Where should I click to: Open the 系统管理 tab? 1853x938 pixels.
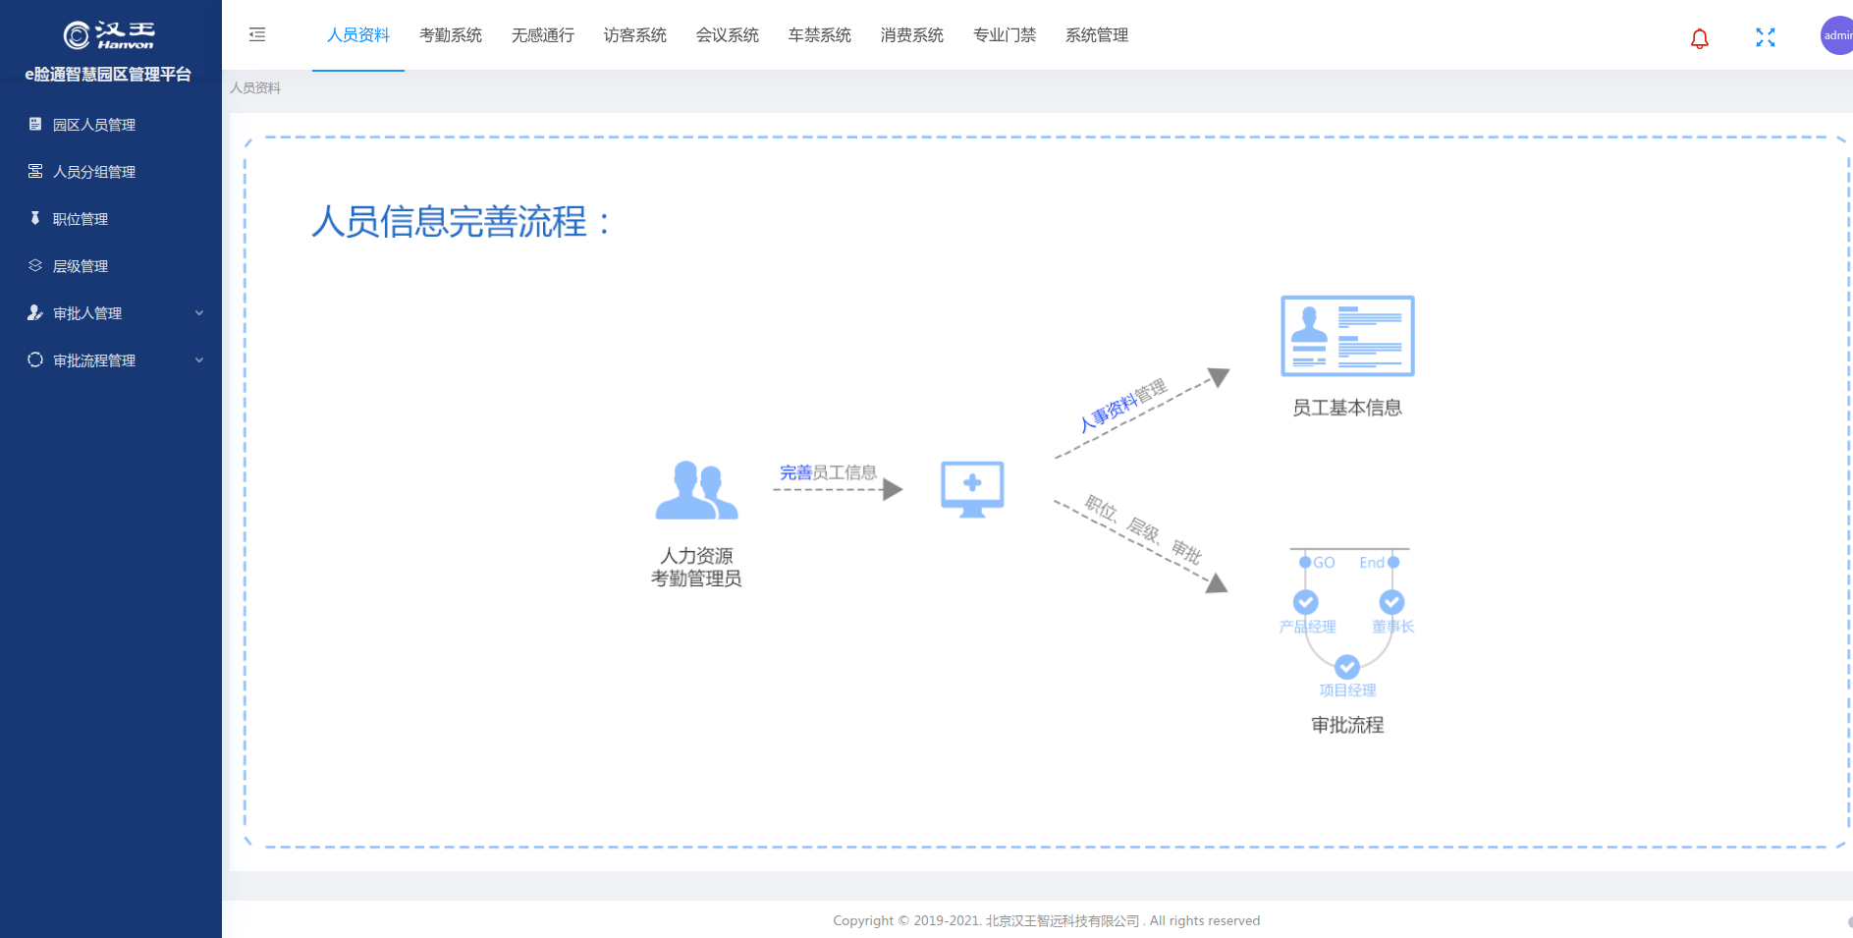[1097, 35]
